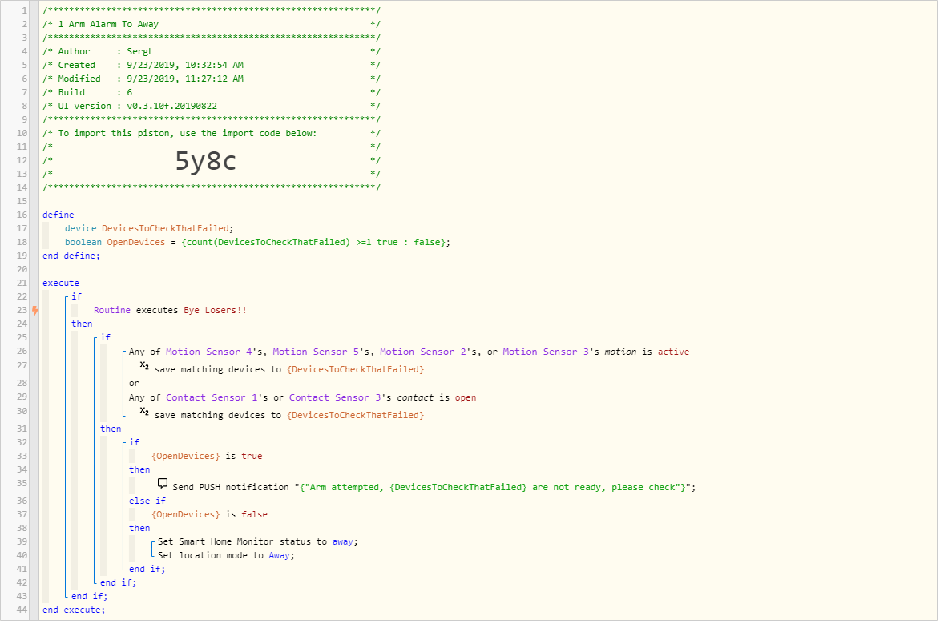Click the 'execute' keyword
The height and width of the screenshot is (624, 944).
coord(61,283)
